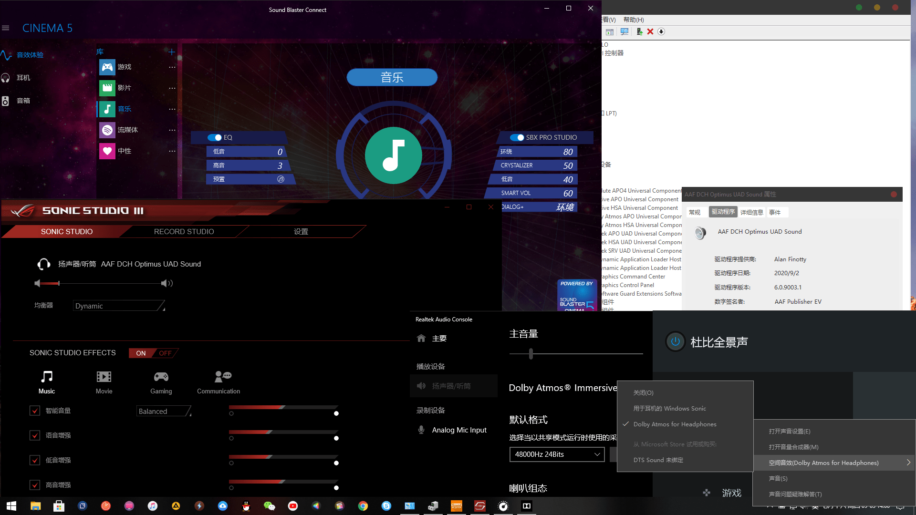Adjust the 环绕 surround value bar
Viewport: 916px width, 515px height.
coord(537,152)
